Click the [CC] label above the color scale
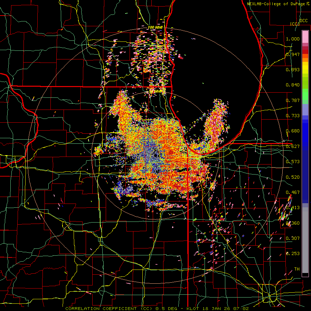311x311 pixels. click(x=294, y=24)
